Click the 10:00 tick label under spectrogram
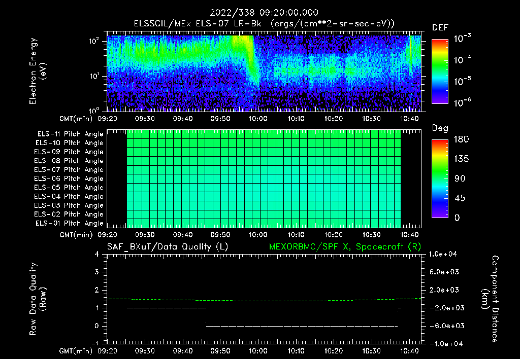Viewport: 520px width, 359px height. [258, 119]
